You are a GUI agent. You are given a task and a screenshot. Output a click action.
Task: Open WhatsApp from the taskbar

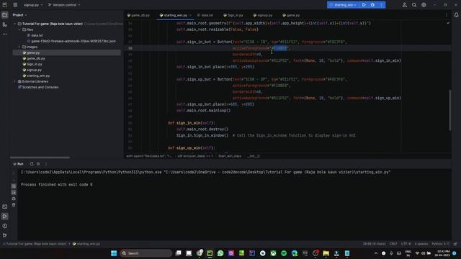coord(220,253)
